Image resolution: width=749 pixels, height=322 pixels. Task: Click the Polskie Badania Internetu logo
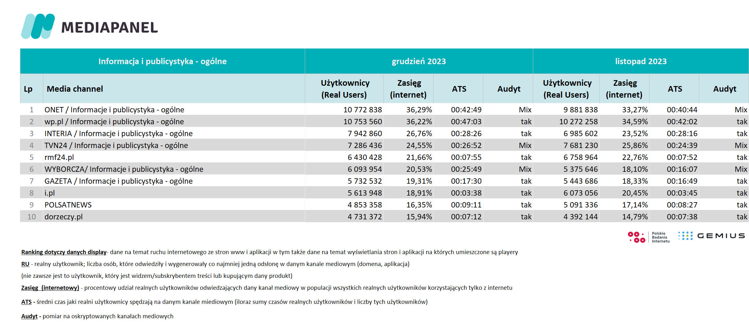pos(648,237)
